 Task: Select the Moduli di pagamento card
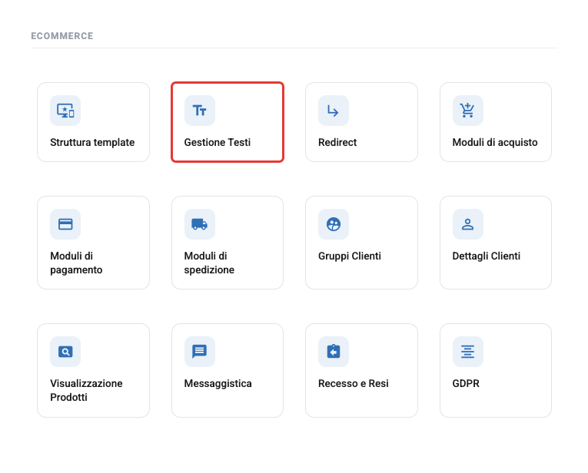tap(93, 243)
